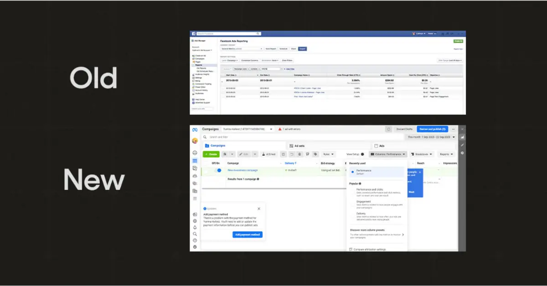Click the tag icon in campaign toolbar
The height and width of the screenshot is (286, 547).
click(x=316, y=154)
